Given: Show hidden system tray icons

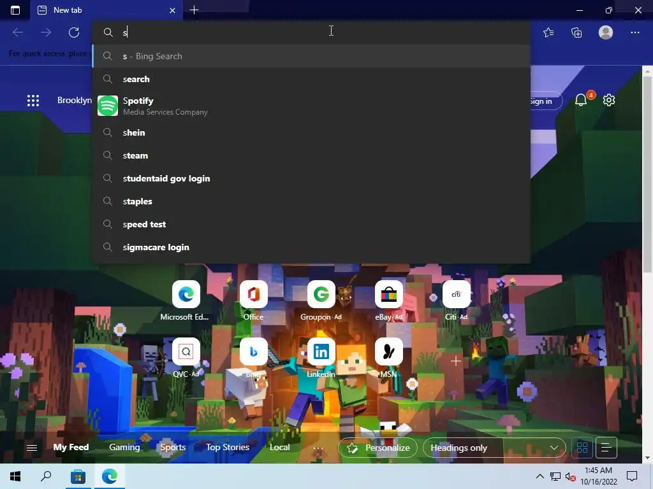Looking at the screenshot, I should [x=539, y=476].
